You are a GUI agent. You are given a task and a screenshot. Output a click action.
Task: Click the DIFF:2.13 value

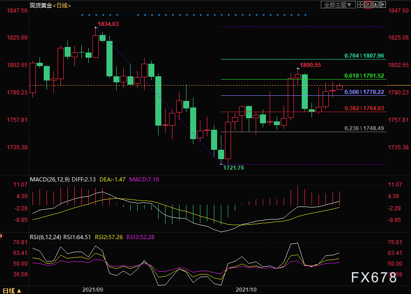click(x=84, y=180)
